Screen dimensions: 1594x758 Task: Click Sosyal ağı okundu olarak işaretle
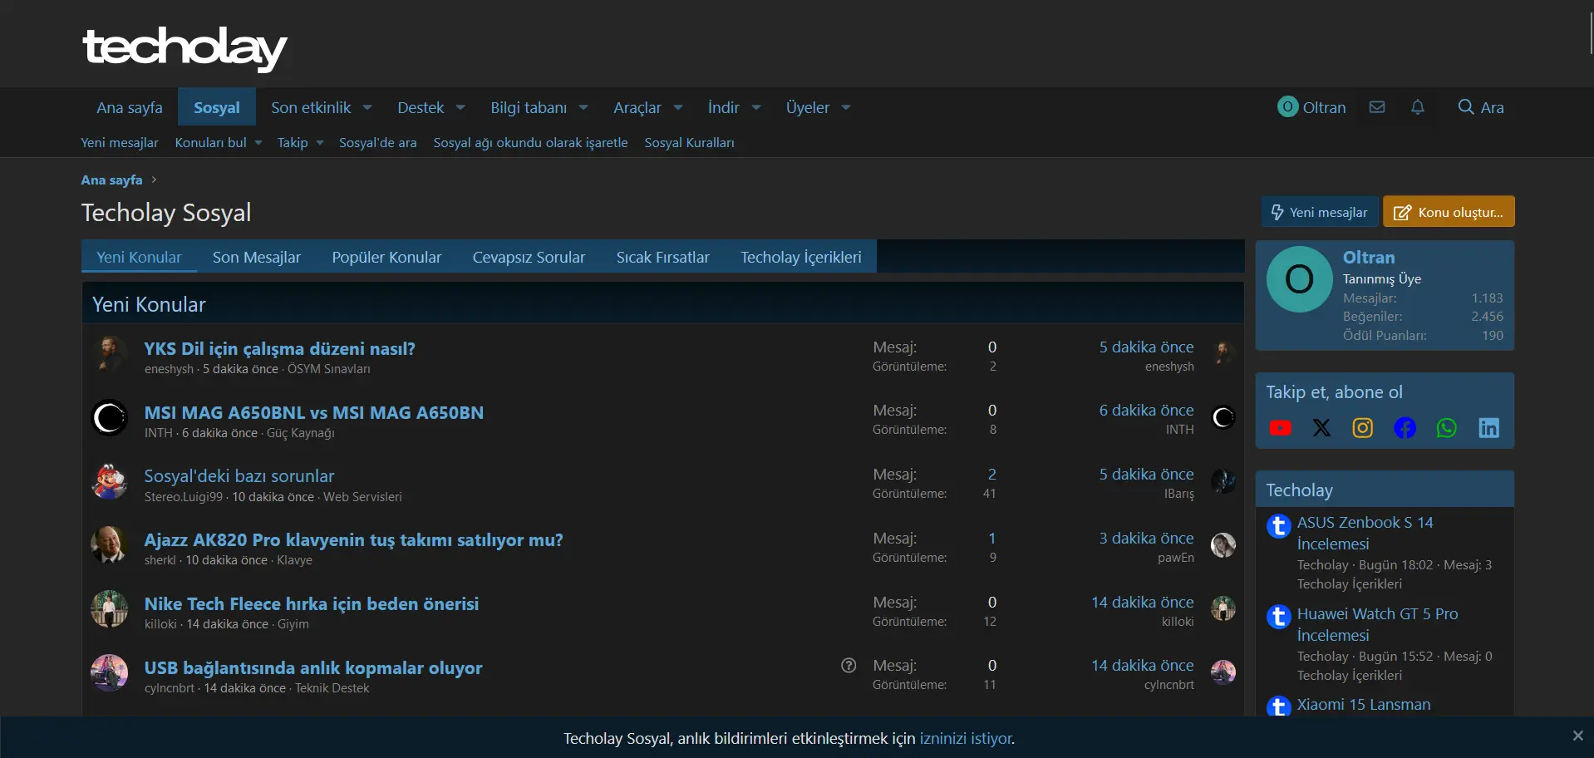(x=530, y=143)
